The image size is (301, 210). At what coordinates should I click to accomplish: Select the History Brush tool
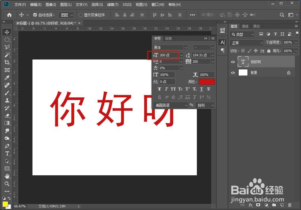(x=7, y=108)
